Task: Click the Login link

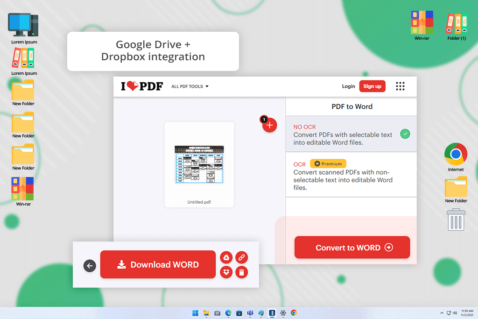Action: pos(348,86)
